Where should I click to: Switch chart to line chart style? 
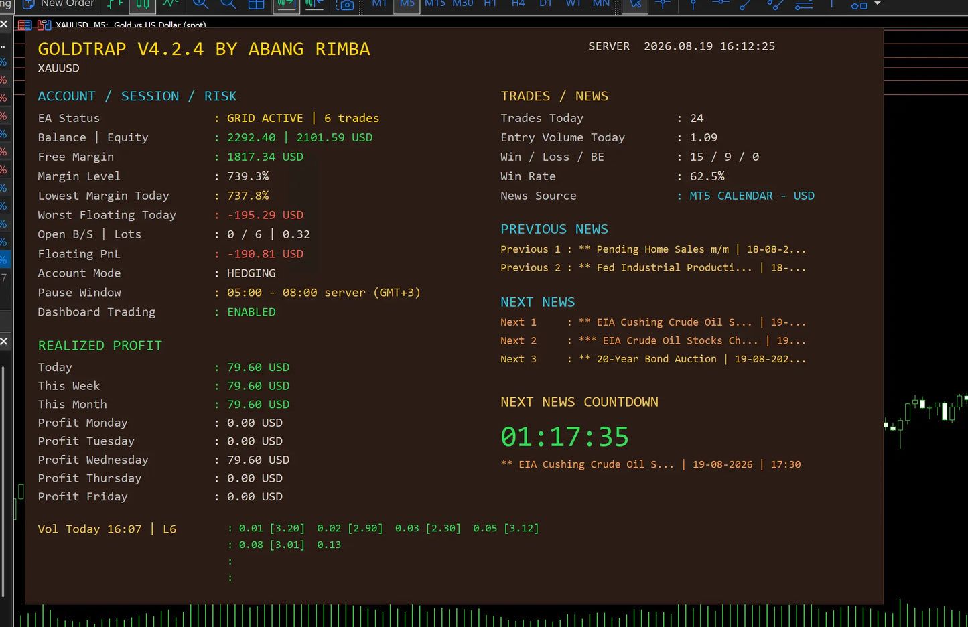tap(171, 5)
